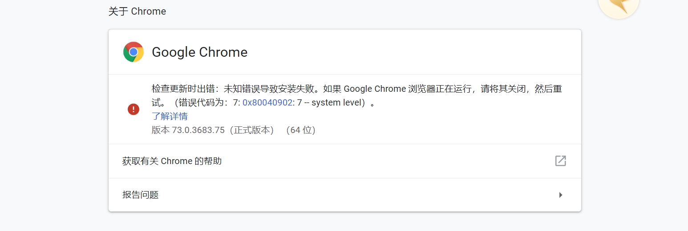Select the 报告问题 label

(141, 195)
